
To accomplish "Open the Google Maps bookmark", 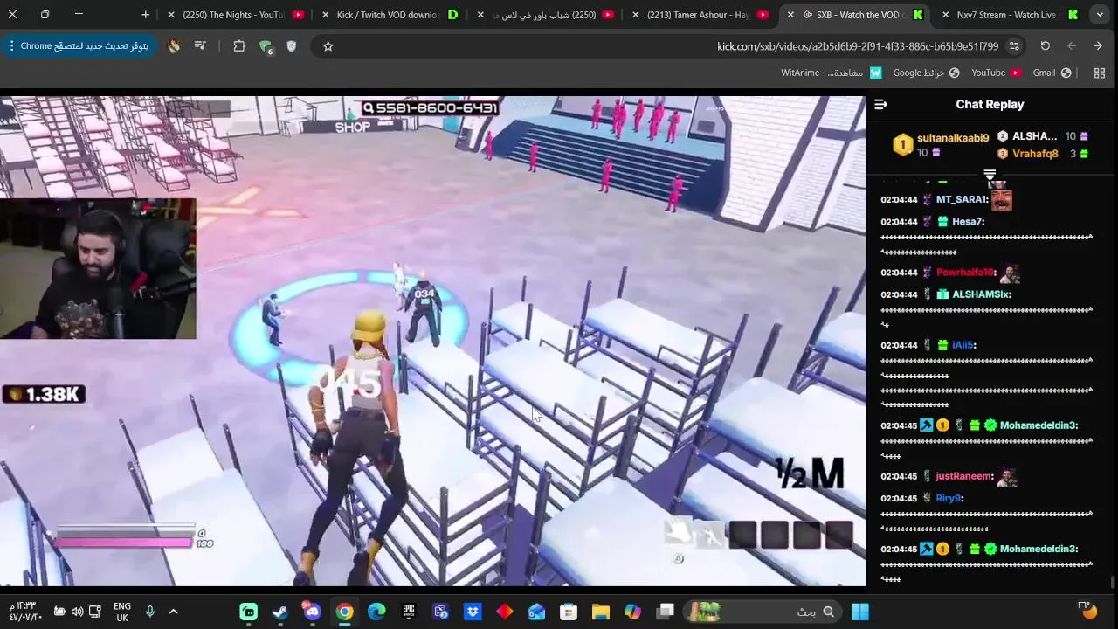I will pos(926,73).
